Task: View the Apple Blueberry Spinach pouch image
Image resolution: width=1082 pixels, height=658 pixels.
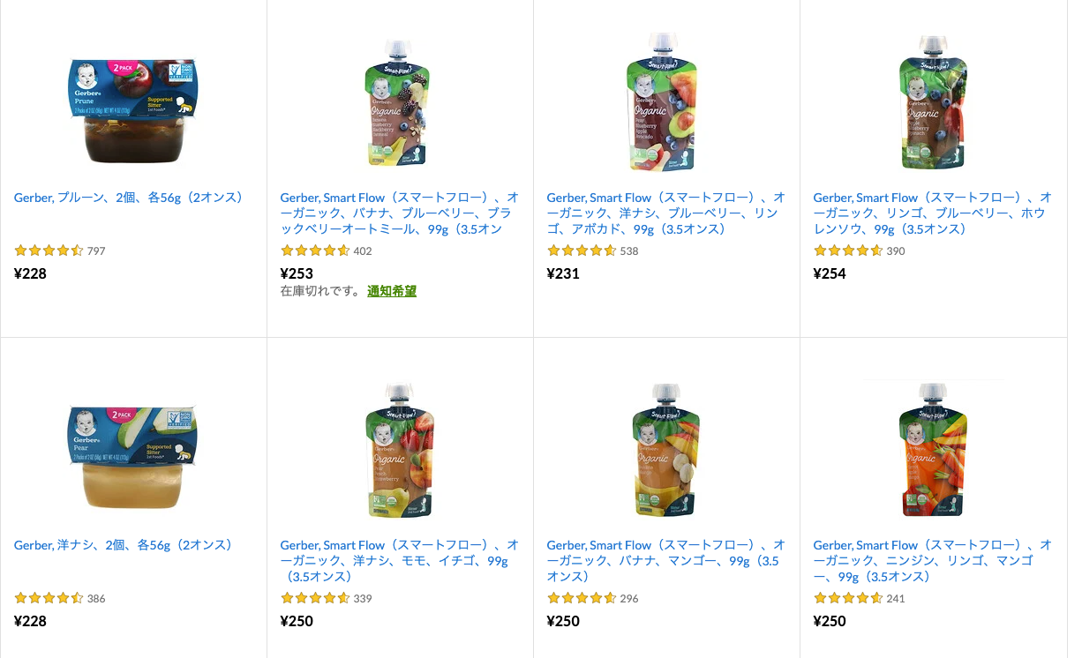Action: pyautogui.click(x=933, y=101)
